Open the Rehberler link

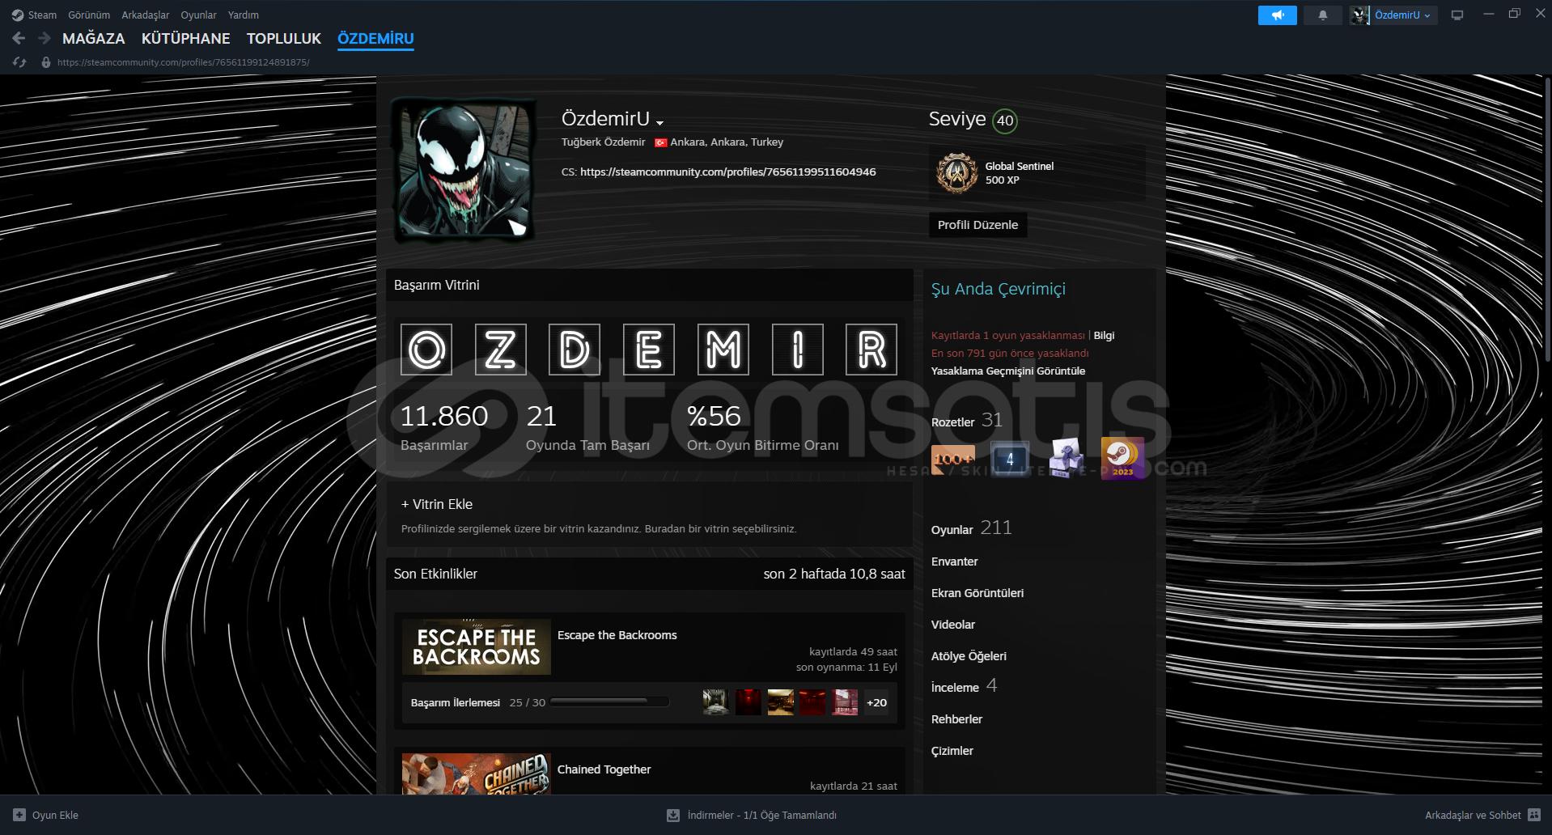(956, 719)
